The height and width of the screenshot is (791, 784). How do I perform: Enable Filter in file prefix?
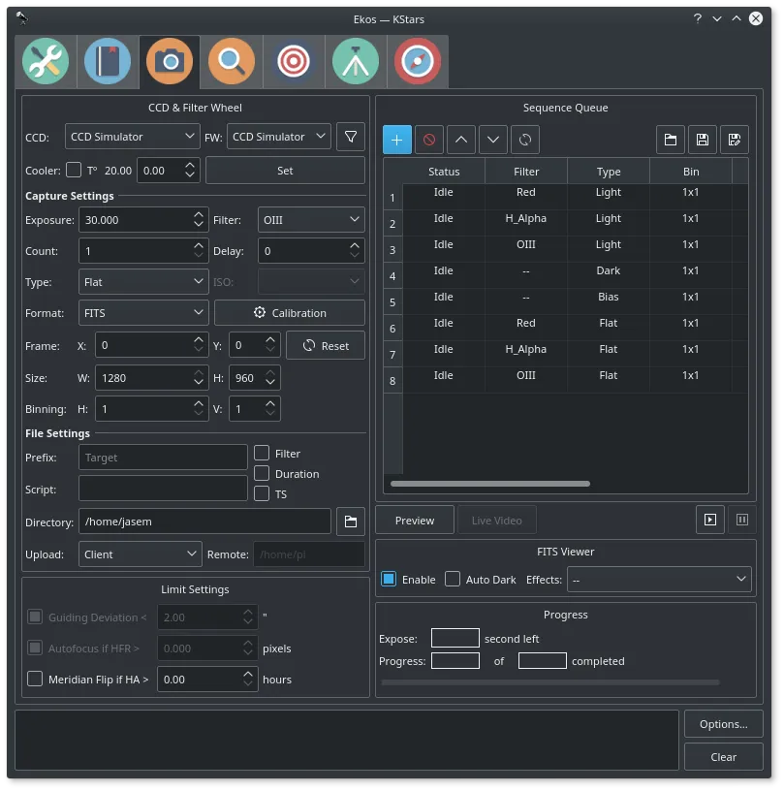[x=262, y=453]
